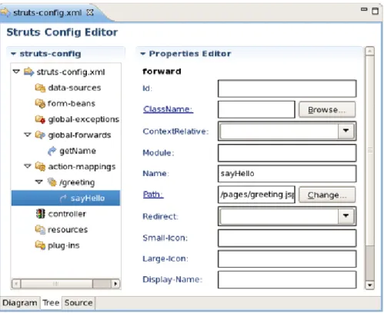Image resolution: width=384 pixels, height=313 pixels.
Task: Click the action-mappings folder icon
Action: click(40, 167)
